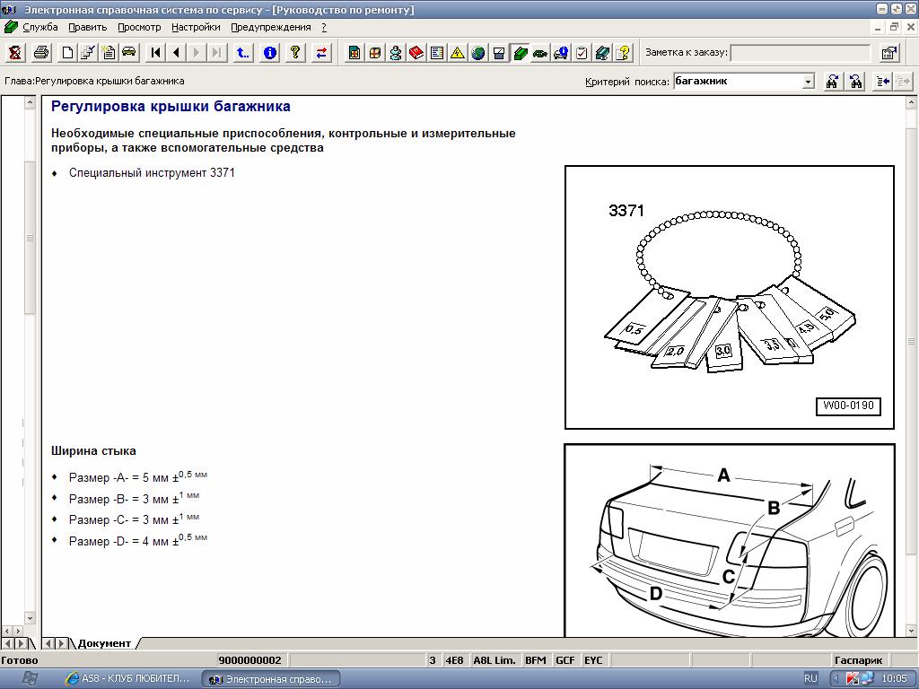This screenshot has width=919, height=689.
Task: Click the red-blue swap arrows icon
Action: [321, 53]
